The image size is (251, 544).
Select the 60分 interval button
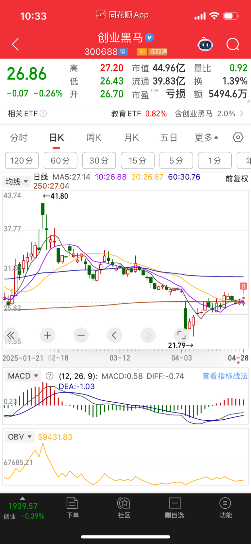[60, 161]
